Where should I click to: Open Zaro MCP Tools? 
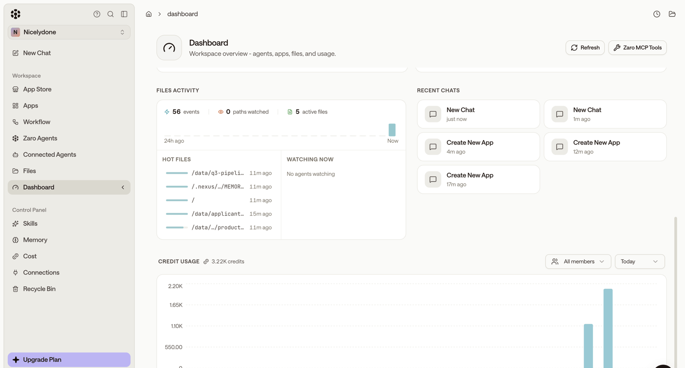coord(637,47)
